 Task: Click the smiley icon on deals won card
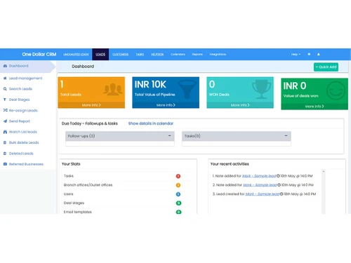coord(336,90)
